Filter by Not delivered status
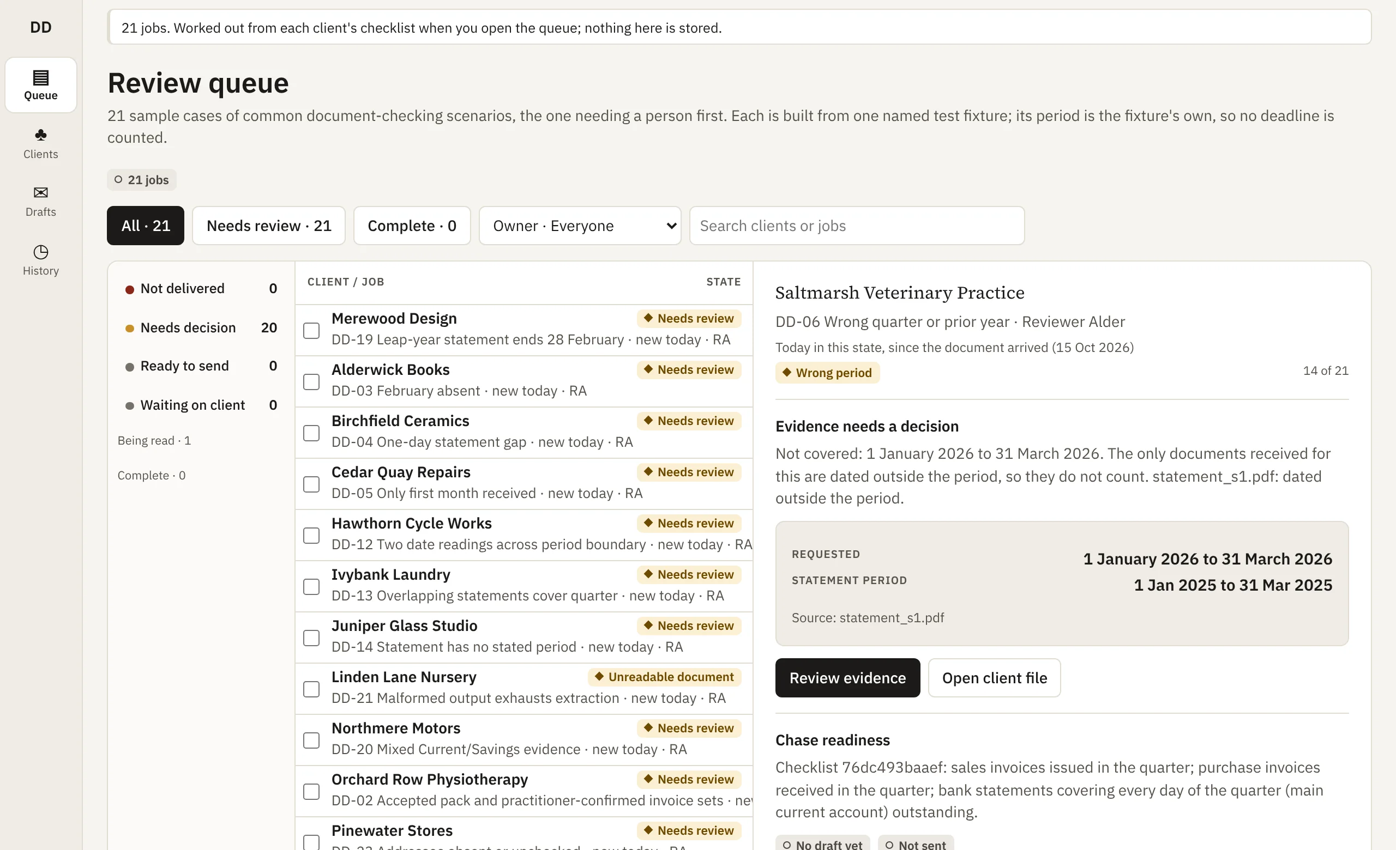1396x850 pixels. click(201, 289)
